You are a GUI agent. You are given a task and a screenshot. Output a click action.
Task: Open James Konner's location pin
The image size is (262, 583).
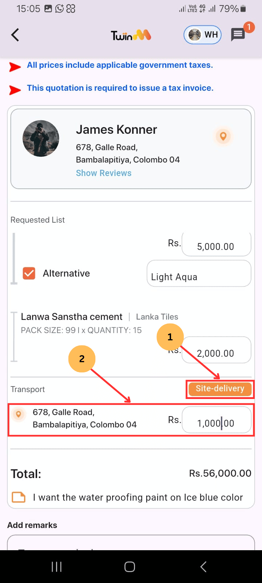coord(223,136)
